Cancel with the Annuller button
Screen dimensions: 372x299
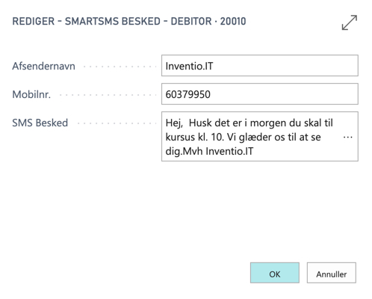332,273
